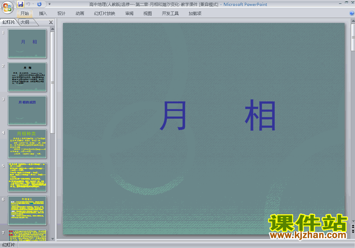This screenshot has height=248, width=355.
Task: Switch to the 大纲 outline pane tab
Action: pyautogui.click(x=25, y=22)
